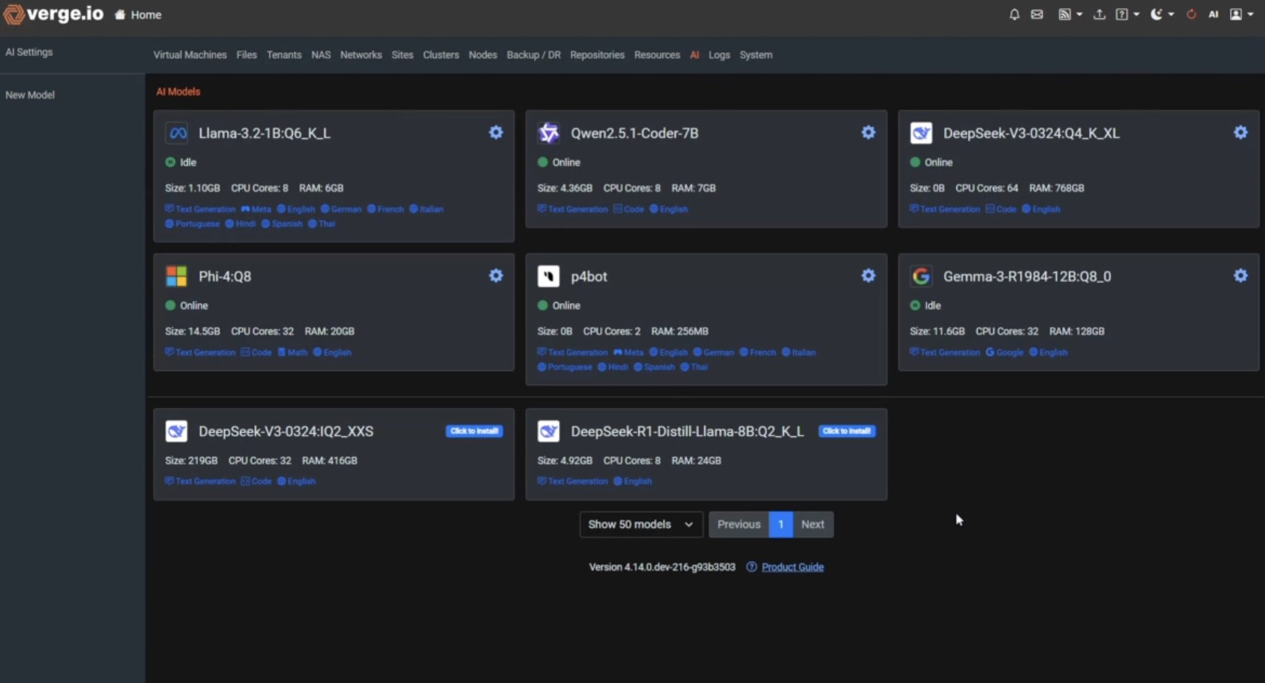Open the Show 50 models dropdown
The width and height of the screenshot is (1265, 683).
tap(640, 524)
